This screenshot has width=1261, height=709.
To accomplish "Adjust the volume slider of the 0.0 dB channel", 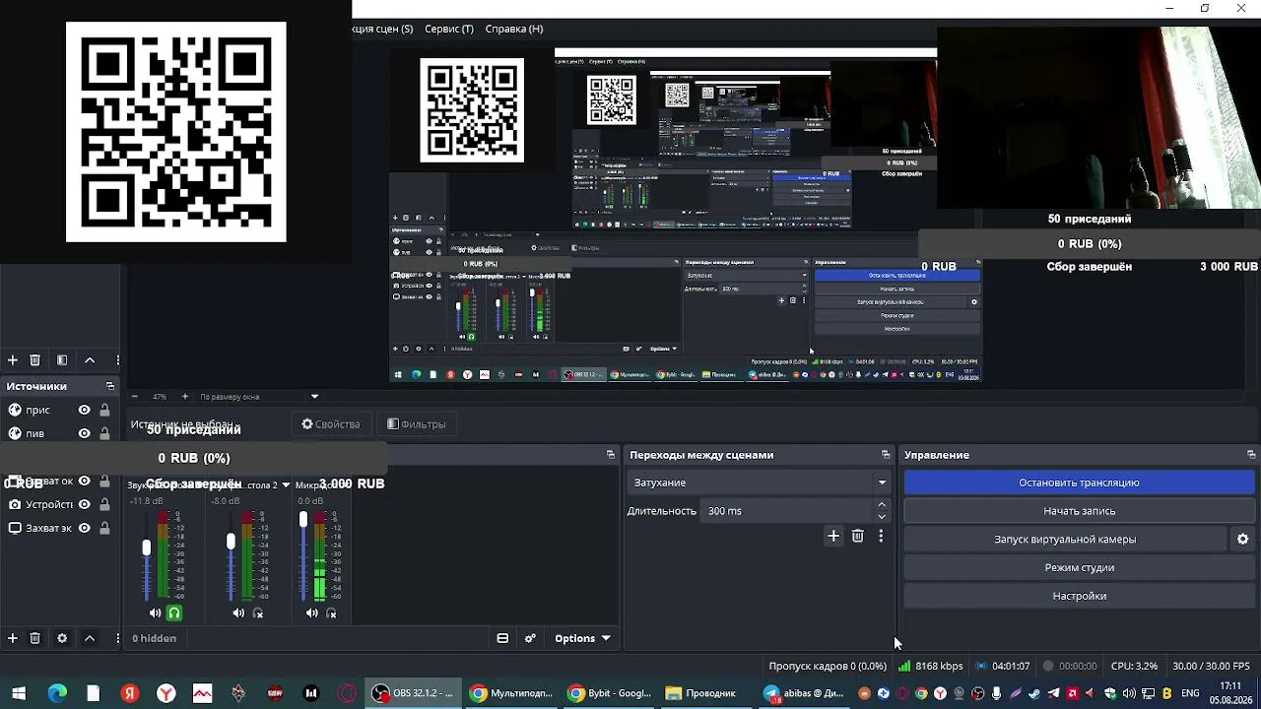I will (x=303, y=519).
